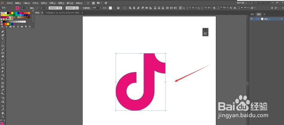Open fill color dropdown in control bar

pyautogui.click(x=20, y=8)
